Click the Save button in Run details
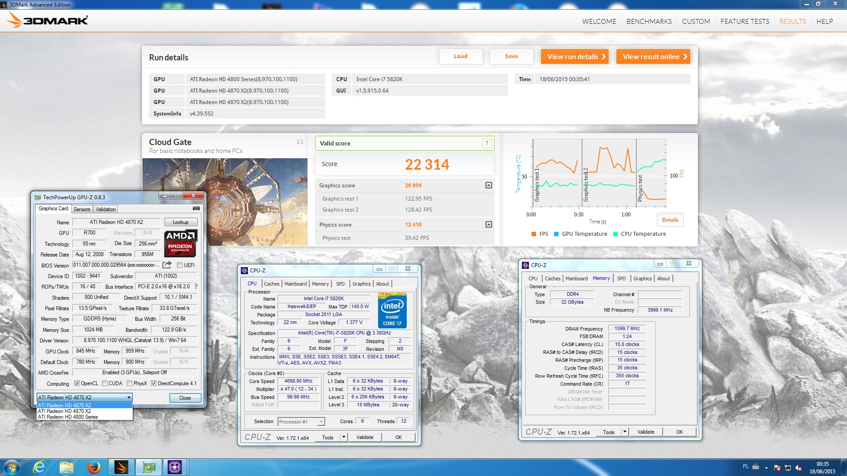 (x=512, y=56)
